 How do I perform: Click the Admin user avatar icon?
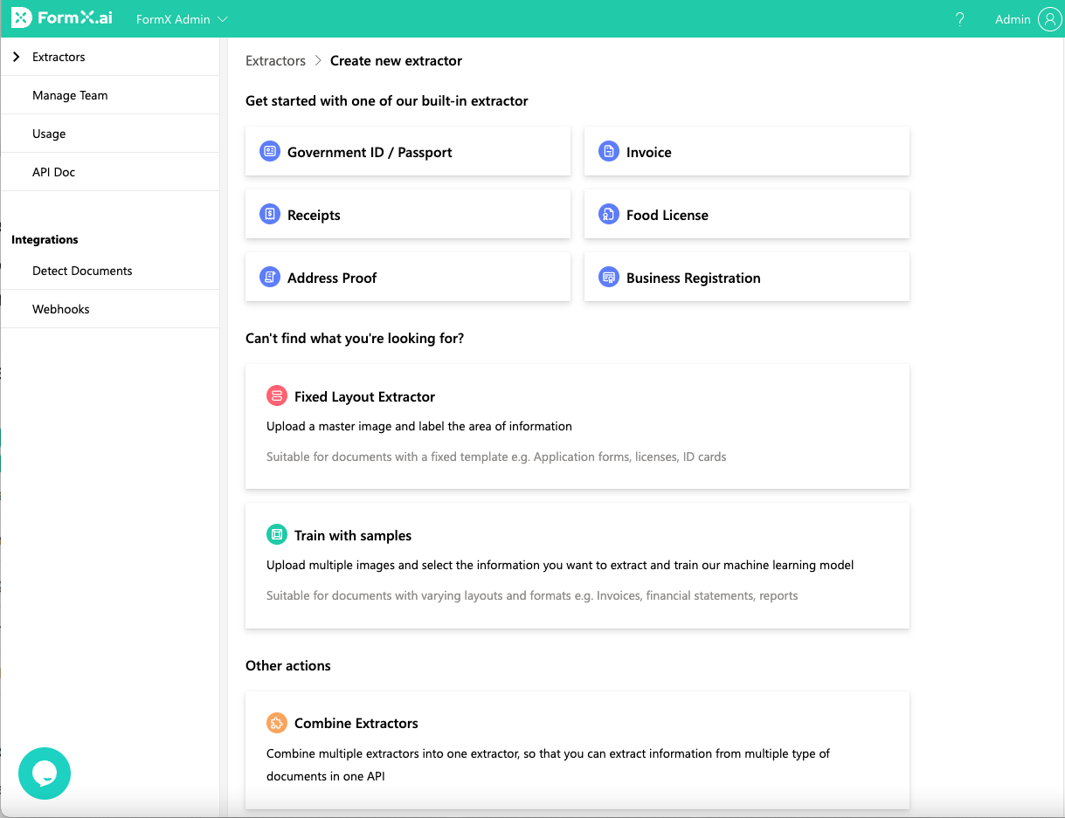pyautogui.click(x=1049, y=19)
